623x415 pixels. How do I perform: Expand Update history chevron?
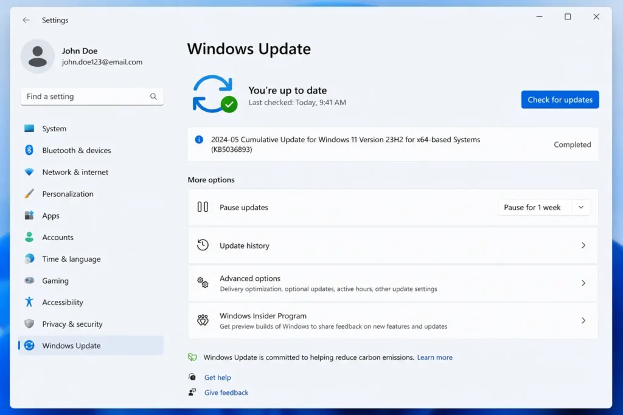583,245
